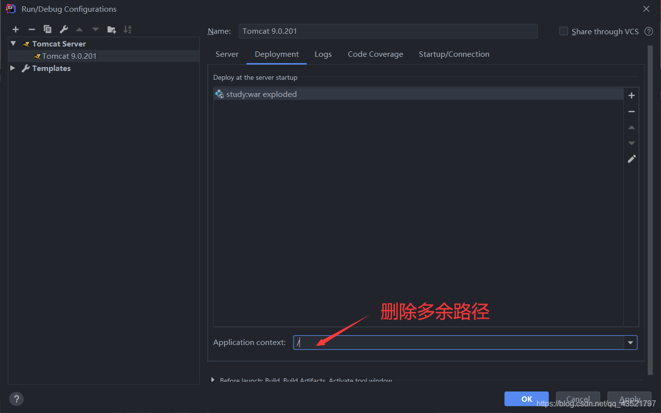Select the Tomcat Server group label
Image resolution: width=661 pixels, height=413 pixels.
[x=59, y=44]
